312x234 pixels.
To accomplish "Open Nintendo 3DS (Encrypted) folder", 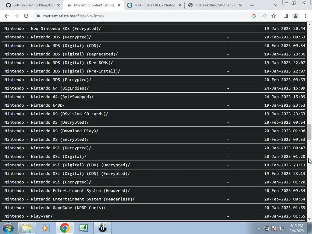I will pyautogui.click(x=48, y=80).
